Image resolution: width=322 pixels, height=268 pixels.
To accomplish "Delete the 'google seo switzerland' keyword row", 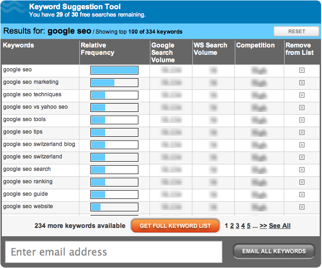I will point(302,157).
